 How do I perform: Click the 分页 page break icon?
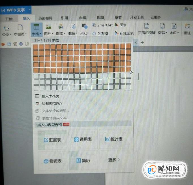tap(7, 27)
